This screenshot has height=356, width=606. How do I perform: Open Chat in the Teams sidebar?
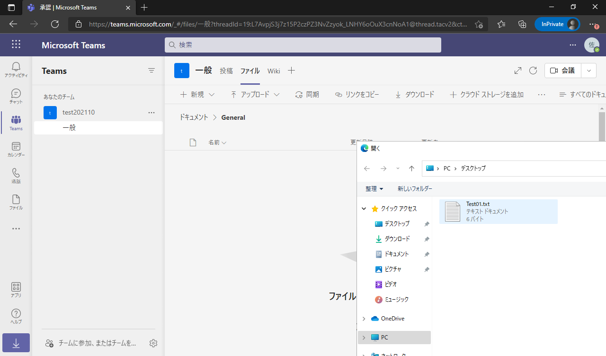click(x=16, y=96)
